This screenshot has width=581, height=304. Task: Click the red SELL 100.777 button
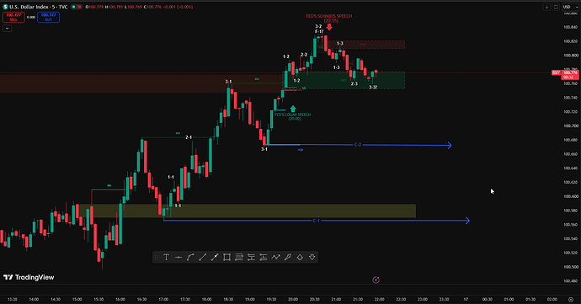click(13, 17)
